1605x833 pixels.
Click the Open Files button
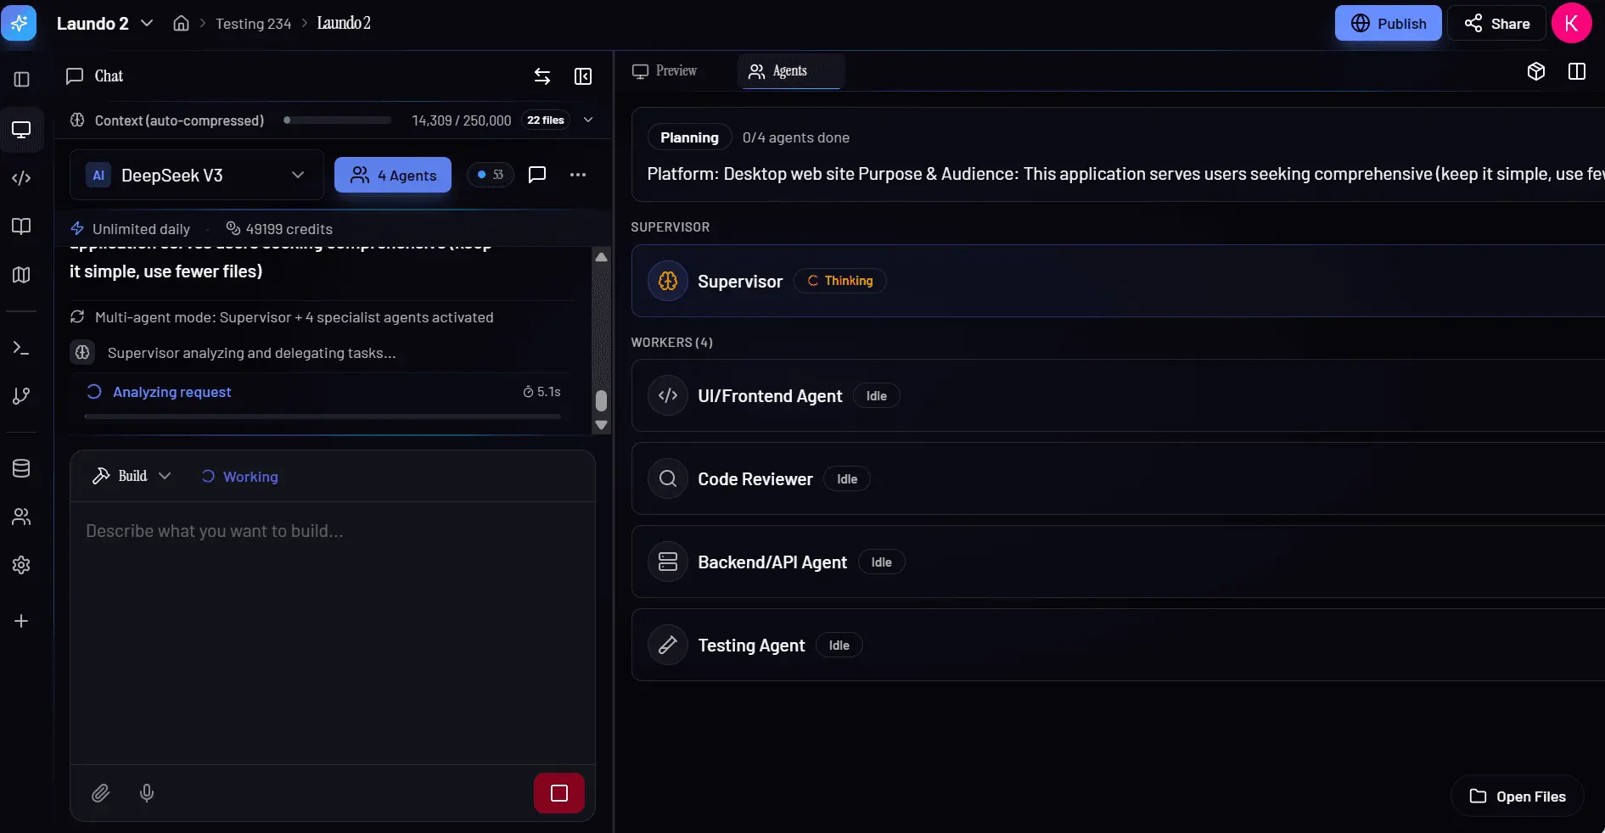1518,796
